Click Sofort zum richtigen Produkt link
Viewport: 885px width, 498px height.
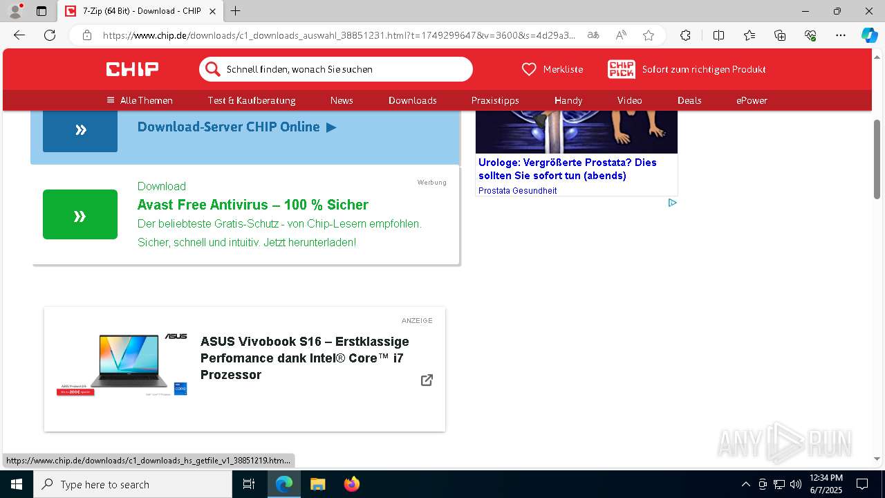coord(704,69)
